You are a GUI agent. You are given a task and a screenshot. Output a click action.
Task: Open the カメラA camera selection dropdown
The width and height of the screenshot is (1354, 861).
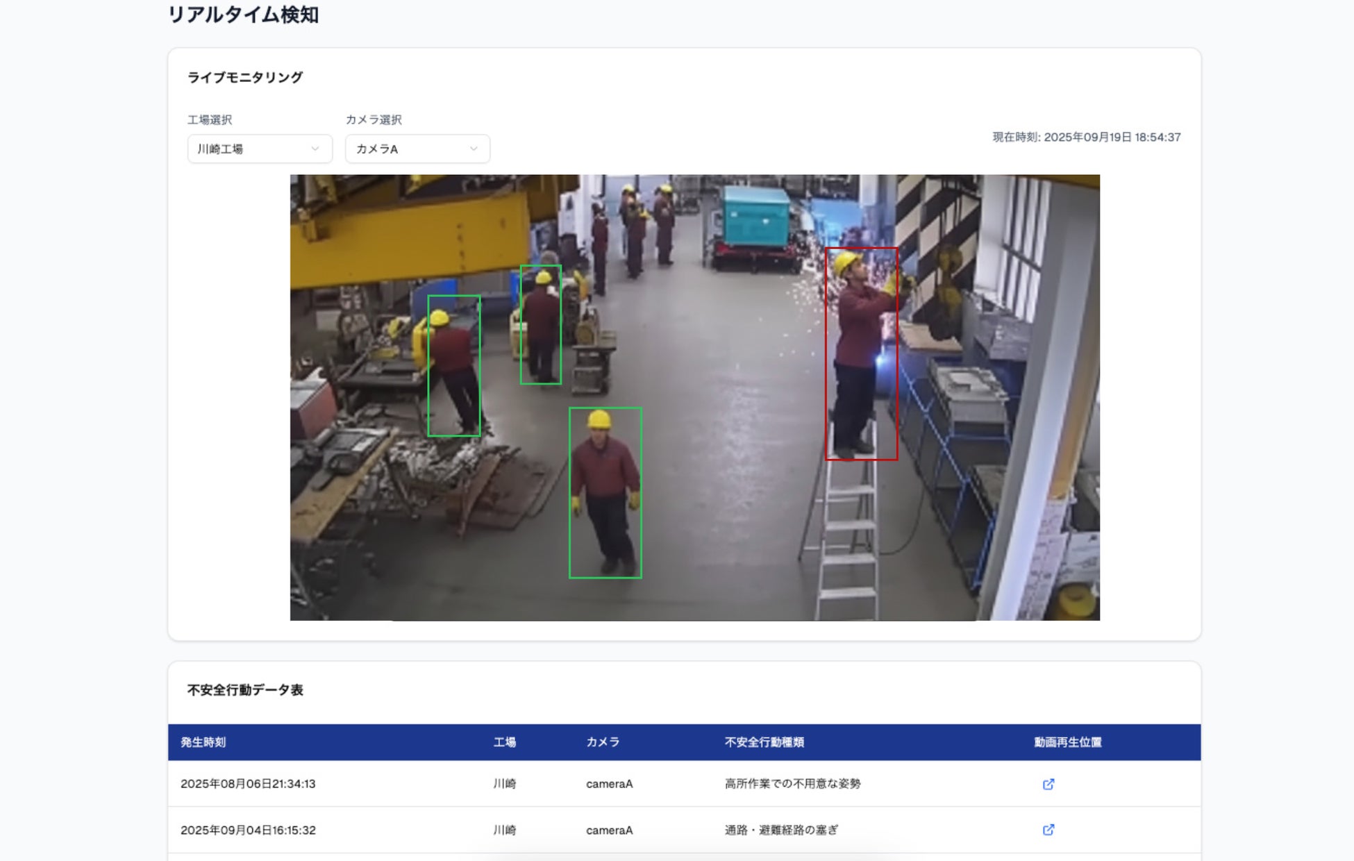(417, 149)
